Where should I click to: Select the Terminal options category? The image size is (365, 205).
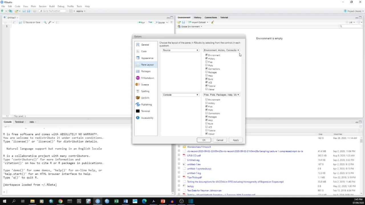coord(146,111)
